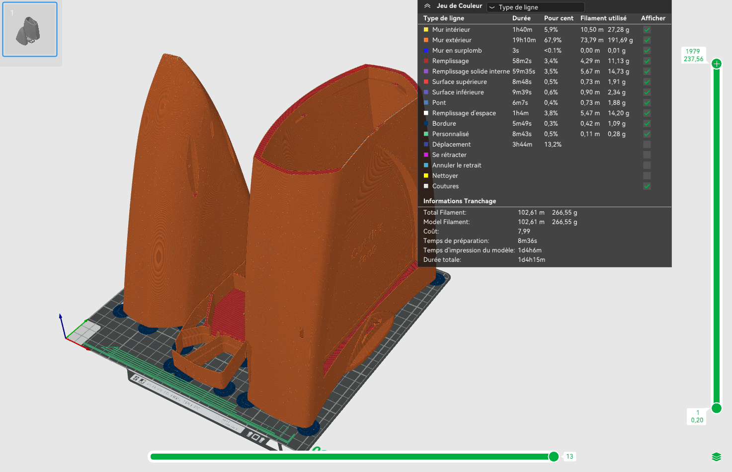Show Déplacement moves with its checkbox
This screenshot has width=732, height=472.
(647, 145)
